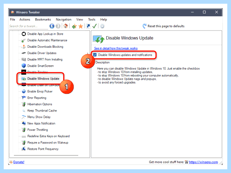This screenshot has width=231, height=173.
Task: Select Enable Emoji Picker text
Action: click(x=40, y=91)
